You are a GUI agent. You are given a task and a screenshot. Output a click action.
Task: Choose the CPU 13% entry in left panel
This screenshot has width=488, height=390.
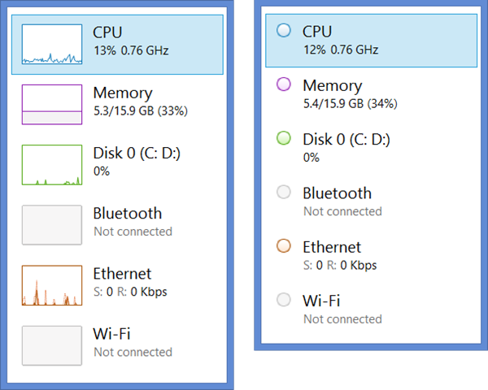point(117,45)
